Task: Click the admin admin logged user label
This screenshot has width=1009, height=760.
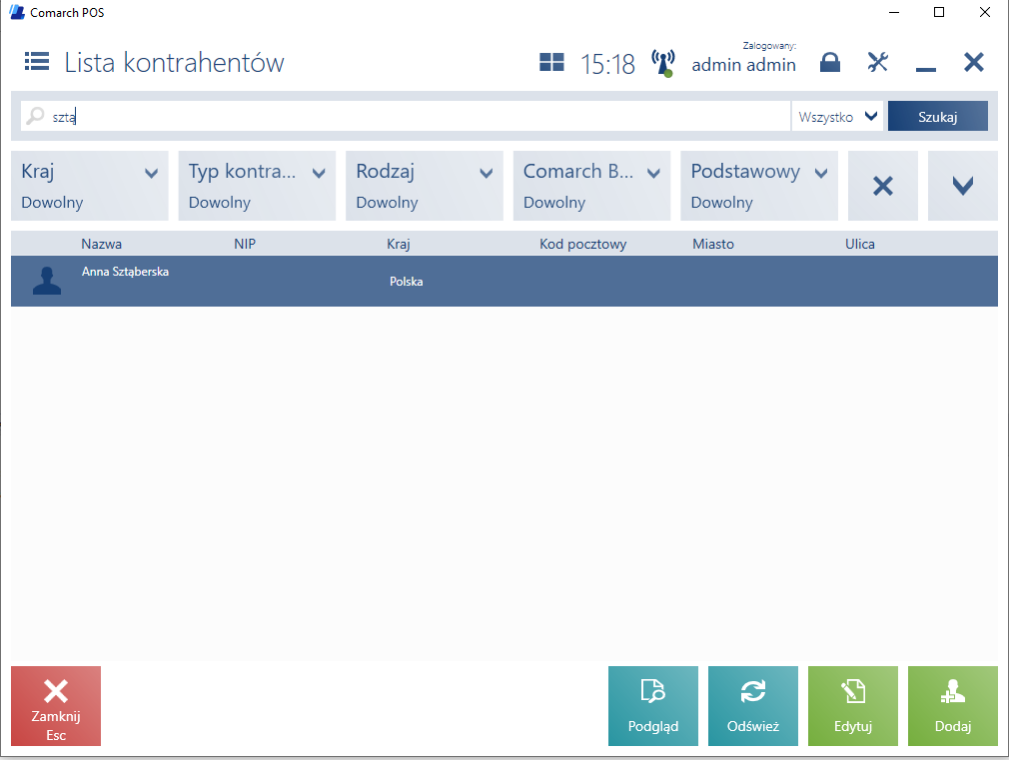Action: pos(744,65)
